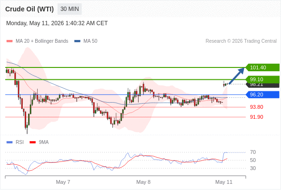Screen dimensions: 281x190
Task: Click the red 9MA legend swatch
Action: point(32,142)
